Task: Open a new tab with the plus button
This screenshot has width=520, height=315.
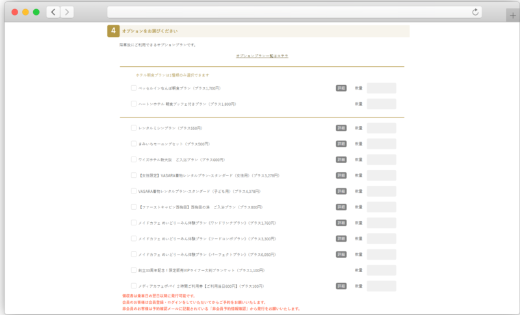Action: [513, 15]
